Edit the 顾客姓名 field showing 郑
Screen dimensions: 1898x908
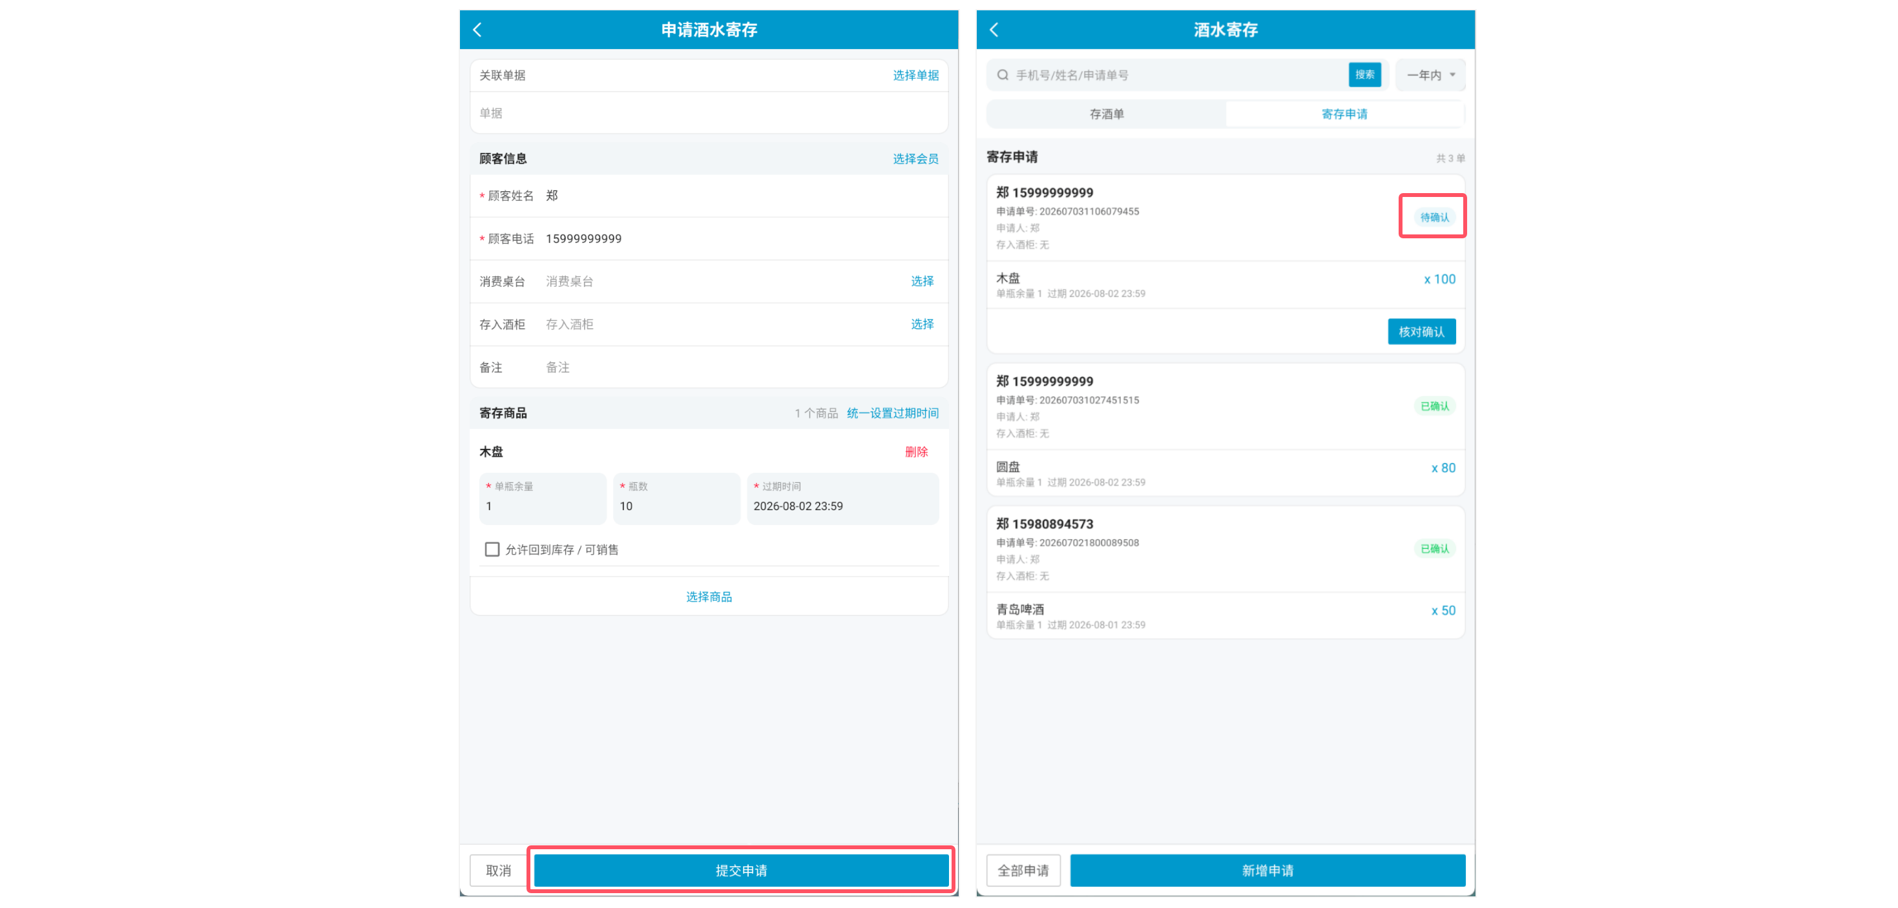[709, 196]
